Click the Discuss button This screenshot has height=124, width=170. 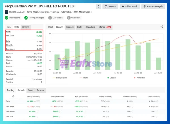(x=110, y=7)
